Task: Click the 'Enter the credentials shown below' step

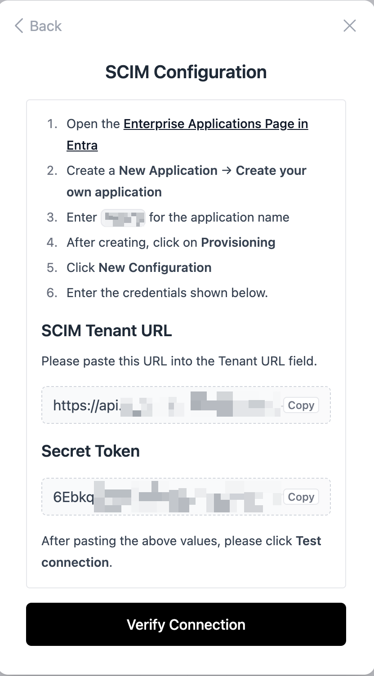Action: (167, 293)
